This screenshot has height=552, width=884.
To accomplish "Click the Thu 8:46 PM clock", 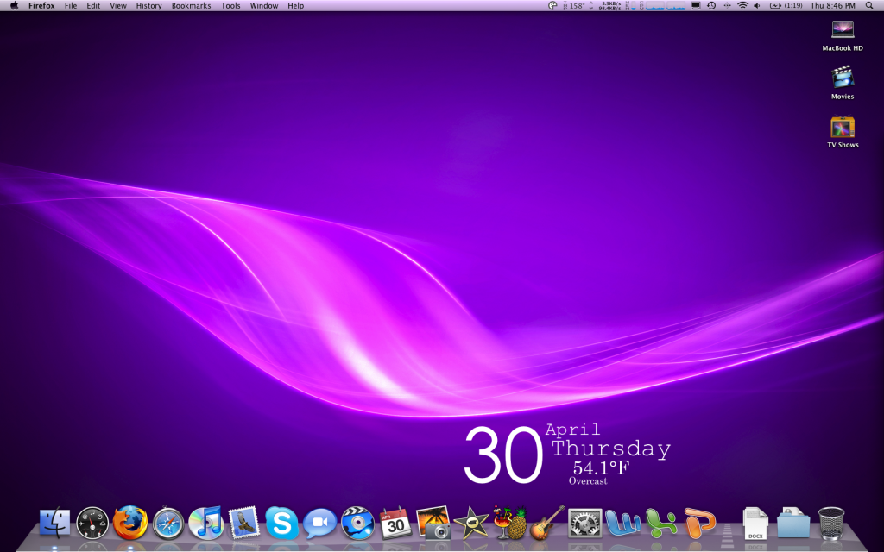I will tap(833, 6).
